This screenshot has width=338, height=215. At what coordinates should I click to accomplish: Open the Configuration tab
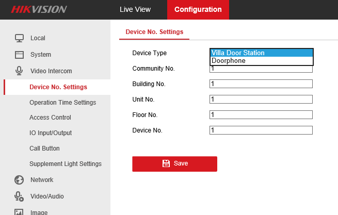[198, 9]
